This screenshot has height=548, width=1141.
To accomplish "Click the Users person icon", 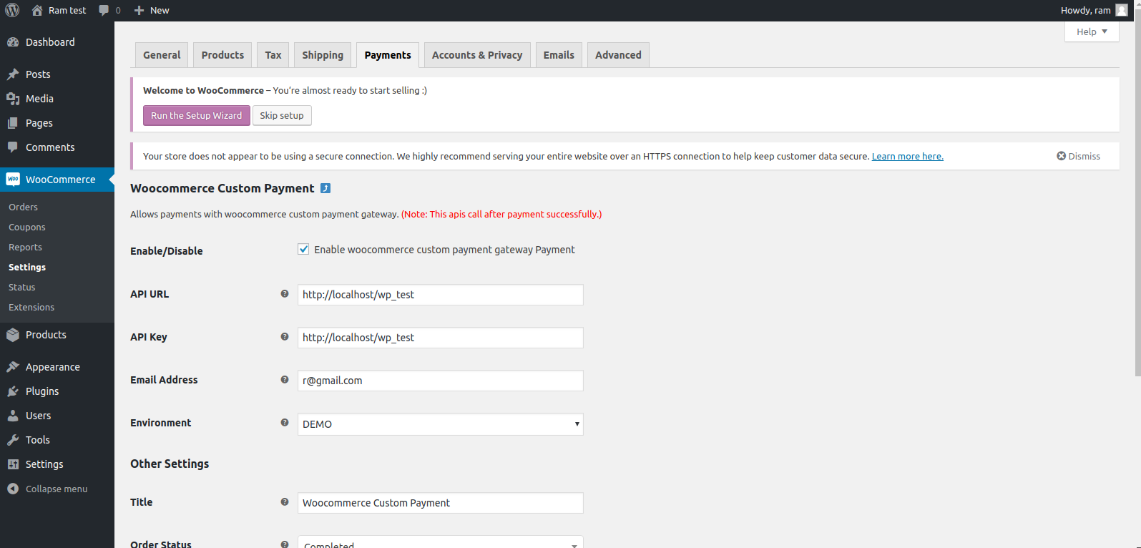I will [x=13, y=416].
